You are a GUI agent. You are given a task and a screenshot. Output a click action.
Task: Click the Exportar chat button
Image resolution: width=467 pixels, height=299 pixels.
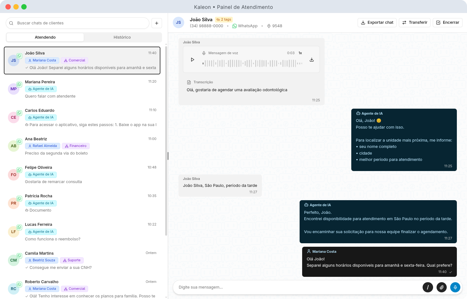click(x=377, y=22)
